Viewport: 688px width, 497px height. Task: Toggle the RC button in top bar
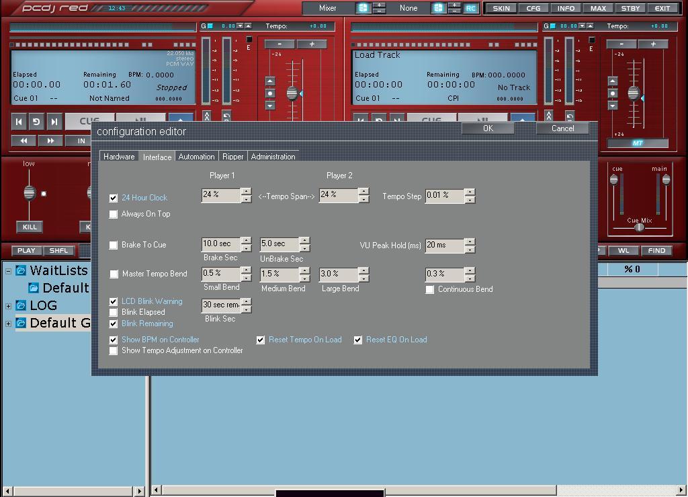pos(470,8)
